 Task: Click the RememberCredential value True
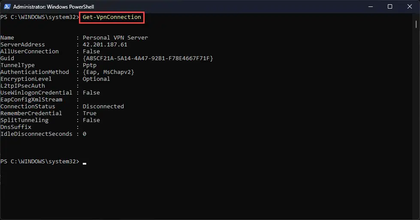(90, 113)
